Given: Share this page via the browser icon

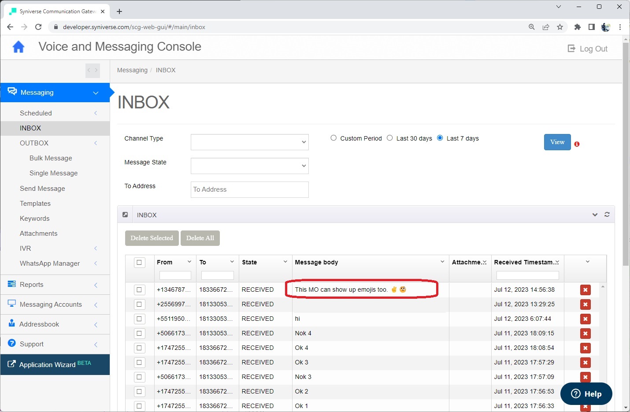Looking at the screenshot, I should click(546, 27).
